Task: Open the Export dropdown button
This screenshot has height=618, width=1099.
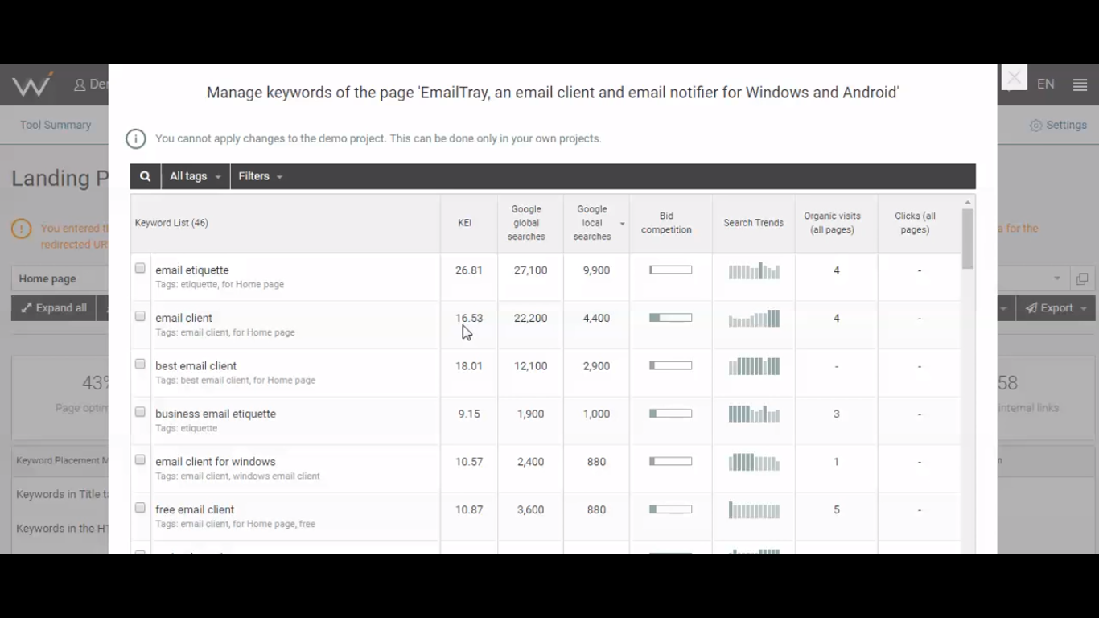Action: click(1056, 308)
